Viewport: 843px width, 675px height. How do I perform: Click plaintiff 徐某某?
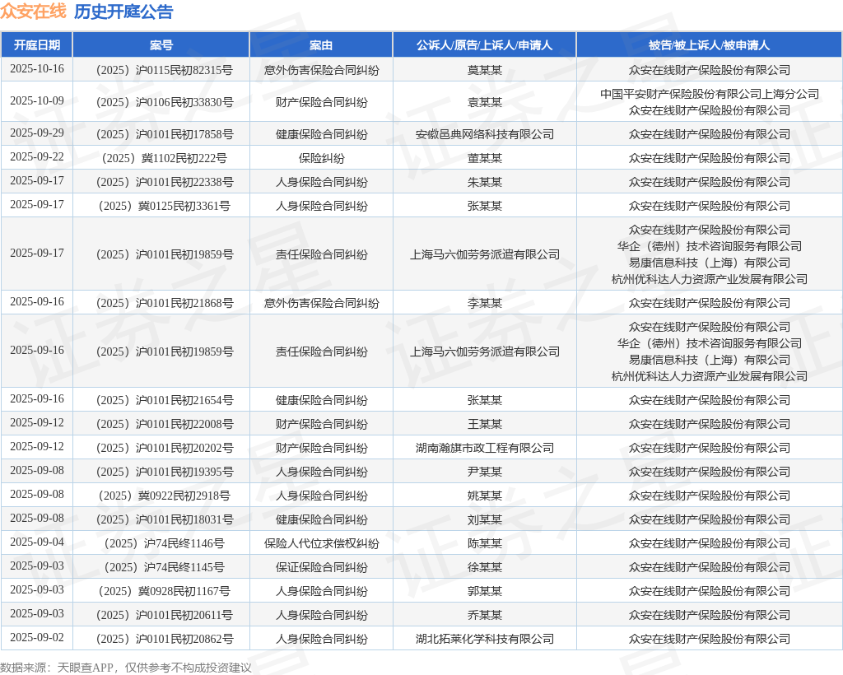click(x=484, y=567)
